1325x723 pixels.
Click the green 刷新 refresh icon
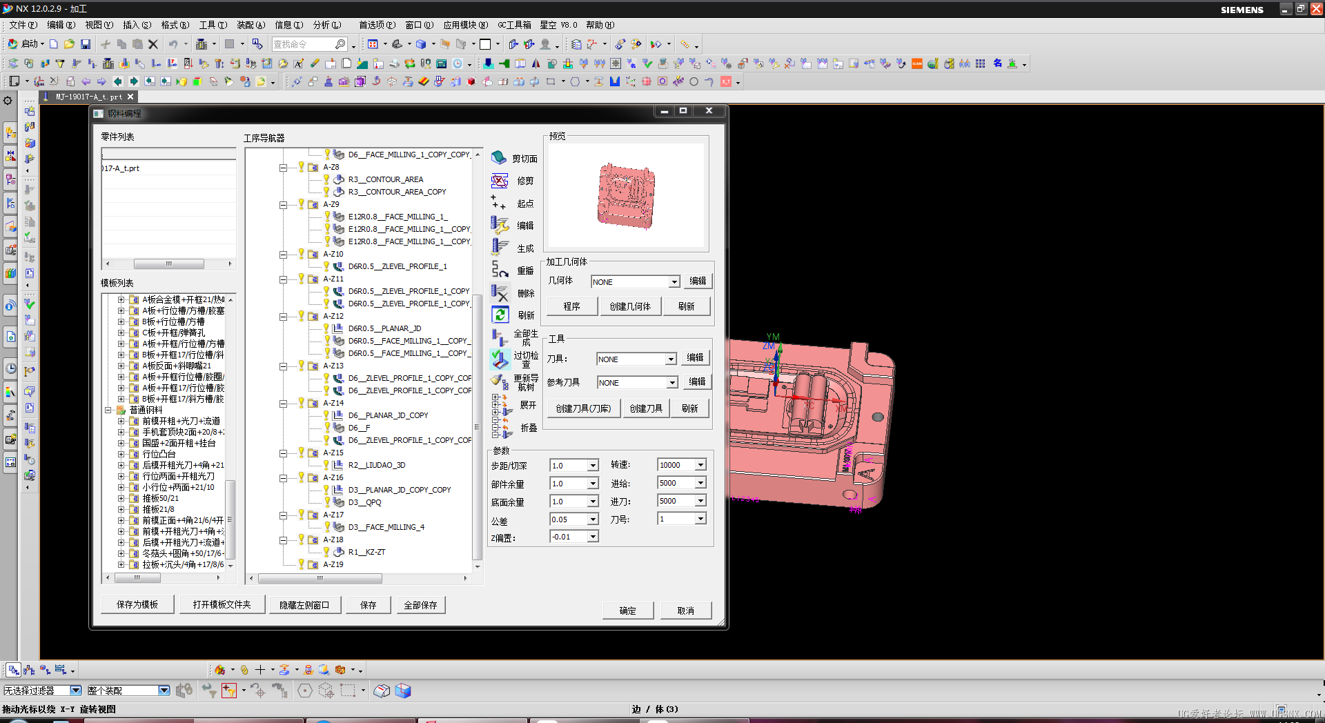(x=500, y=315)
